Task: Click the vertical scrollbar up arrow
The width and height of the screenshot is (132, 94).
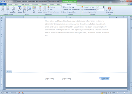Action: [131, 19]
